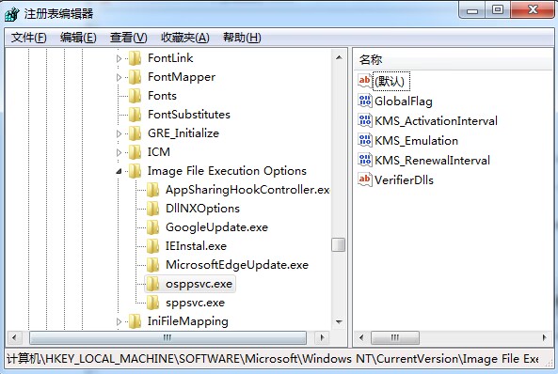Select the KMS_RenewalInterval value name
Screen dimensions: 558x374
click(432, 161)
